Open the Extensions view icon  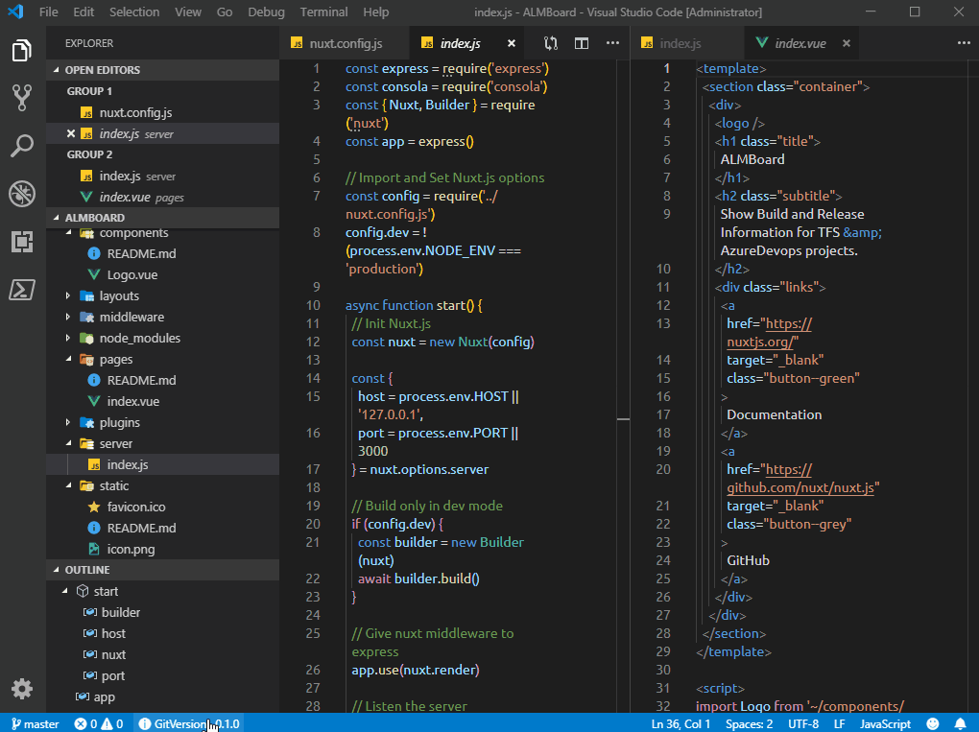[x=22, y=242]
